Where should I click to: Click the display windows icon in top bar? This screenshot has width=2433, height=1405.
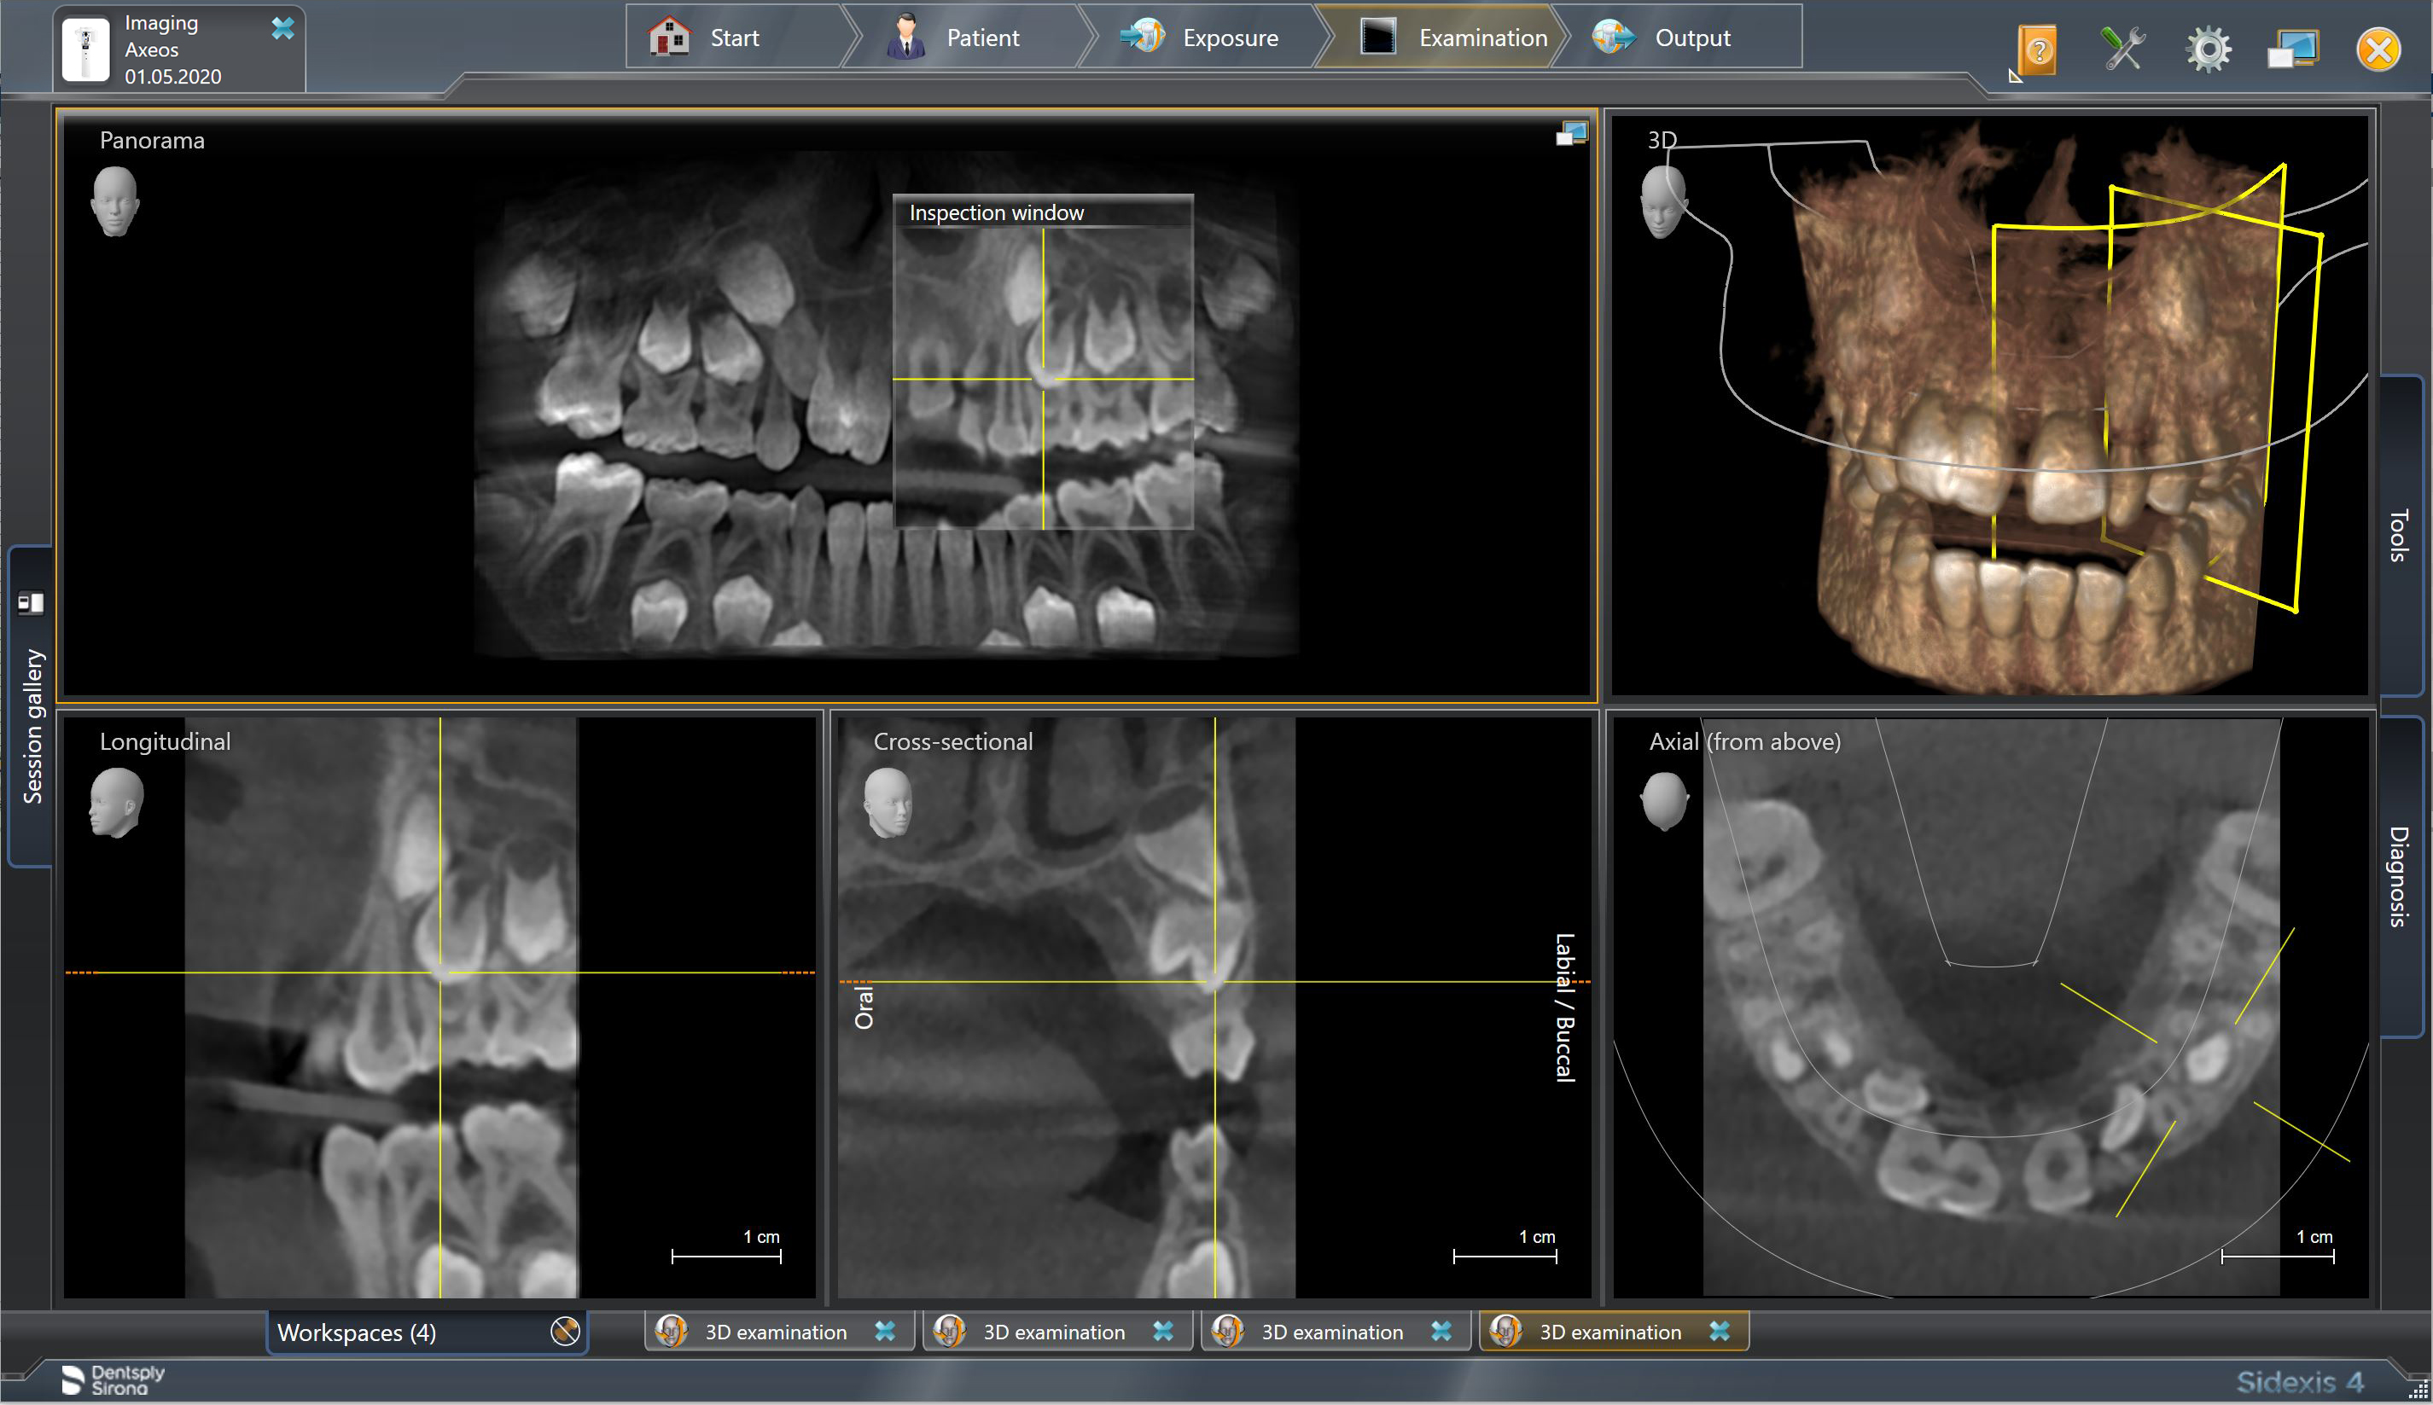pyautogui.click(x=2292, y=50)
